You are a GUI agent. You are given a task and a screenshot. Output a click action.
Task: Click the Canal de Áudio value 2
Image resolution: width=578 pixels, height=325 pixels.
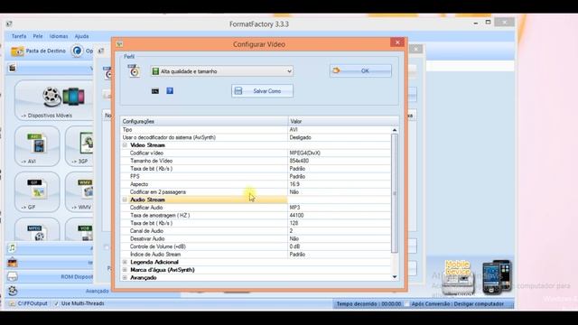(291, 231)
